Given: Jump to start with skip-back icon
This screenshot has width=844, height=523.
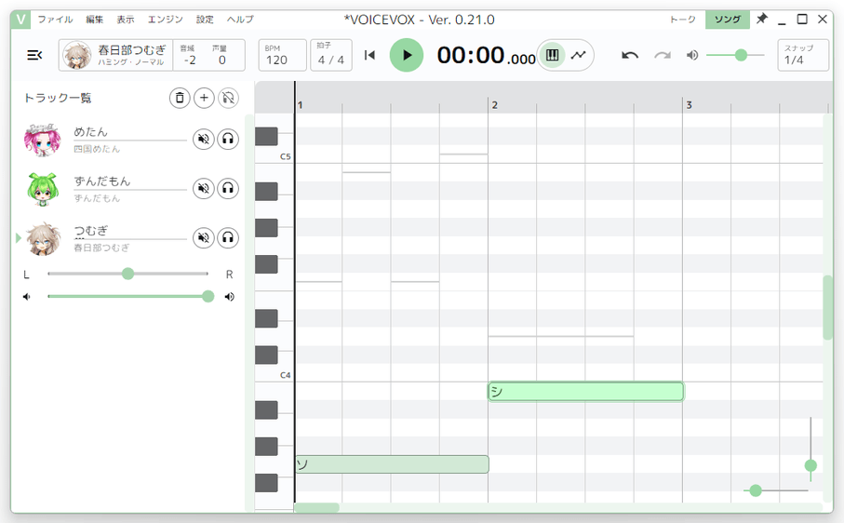Looking at the screenshot, I should (x=369, y=55).
